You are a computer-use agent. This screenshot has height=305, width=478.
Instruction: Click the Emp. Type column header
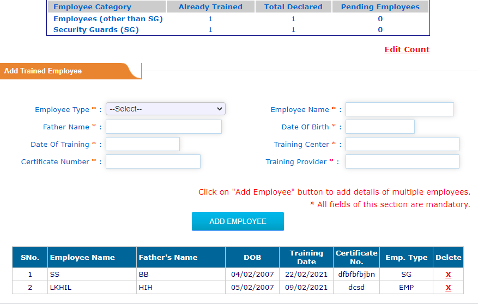(406, 257)
